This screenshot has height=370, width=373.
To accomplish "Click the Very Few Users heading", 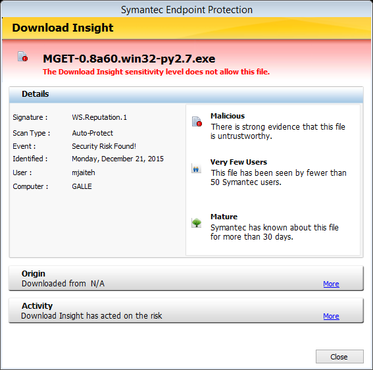I will click(x=239, y=162).
